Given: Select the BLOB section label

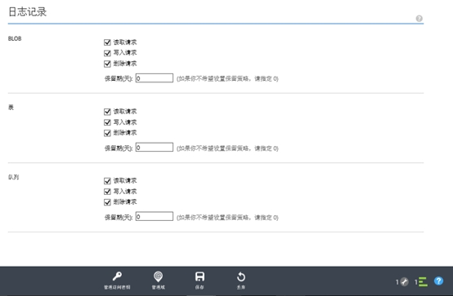Looking at the screenshot, I should pyautogui.click(x=15, y=38).
